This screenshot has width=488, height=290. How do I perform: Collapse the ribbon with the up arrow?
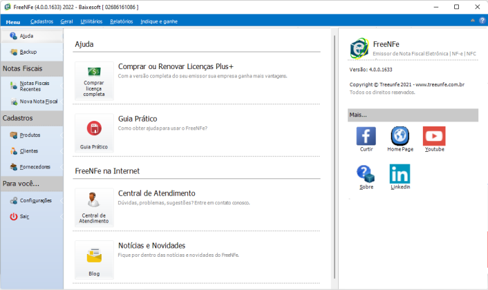[472, 21]
